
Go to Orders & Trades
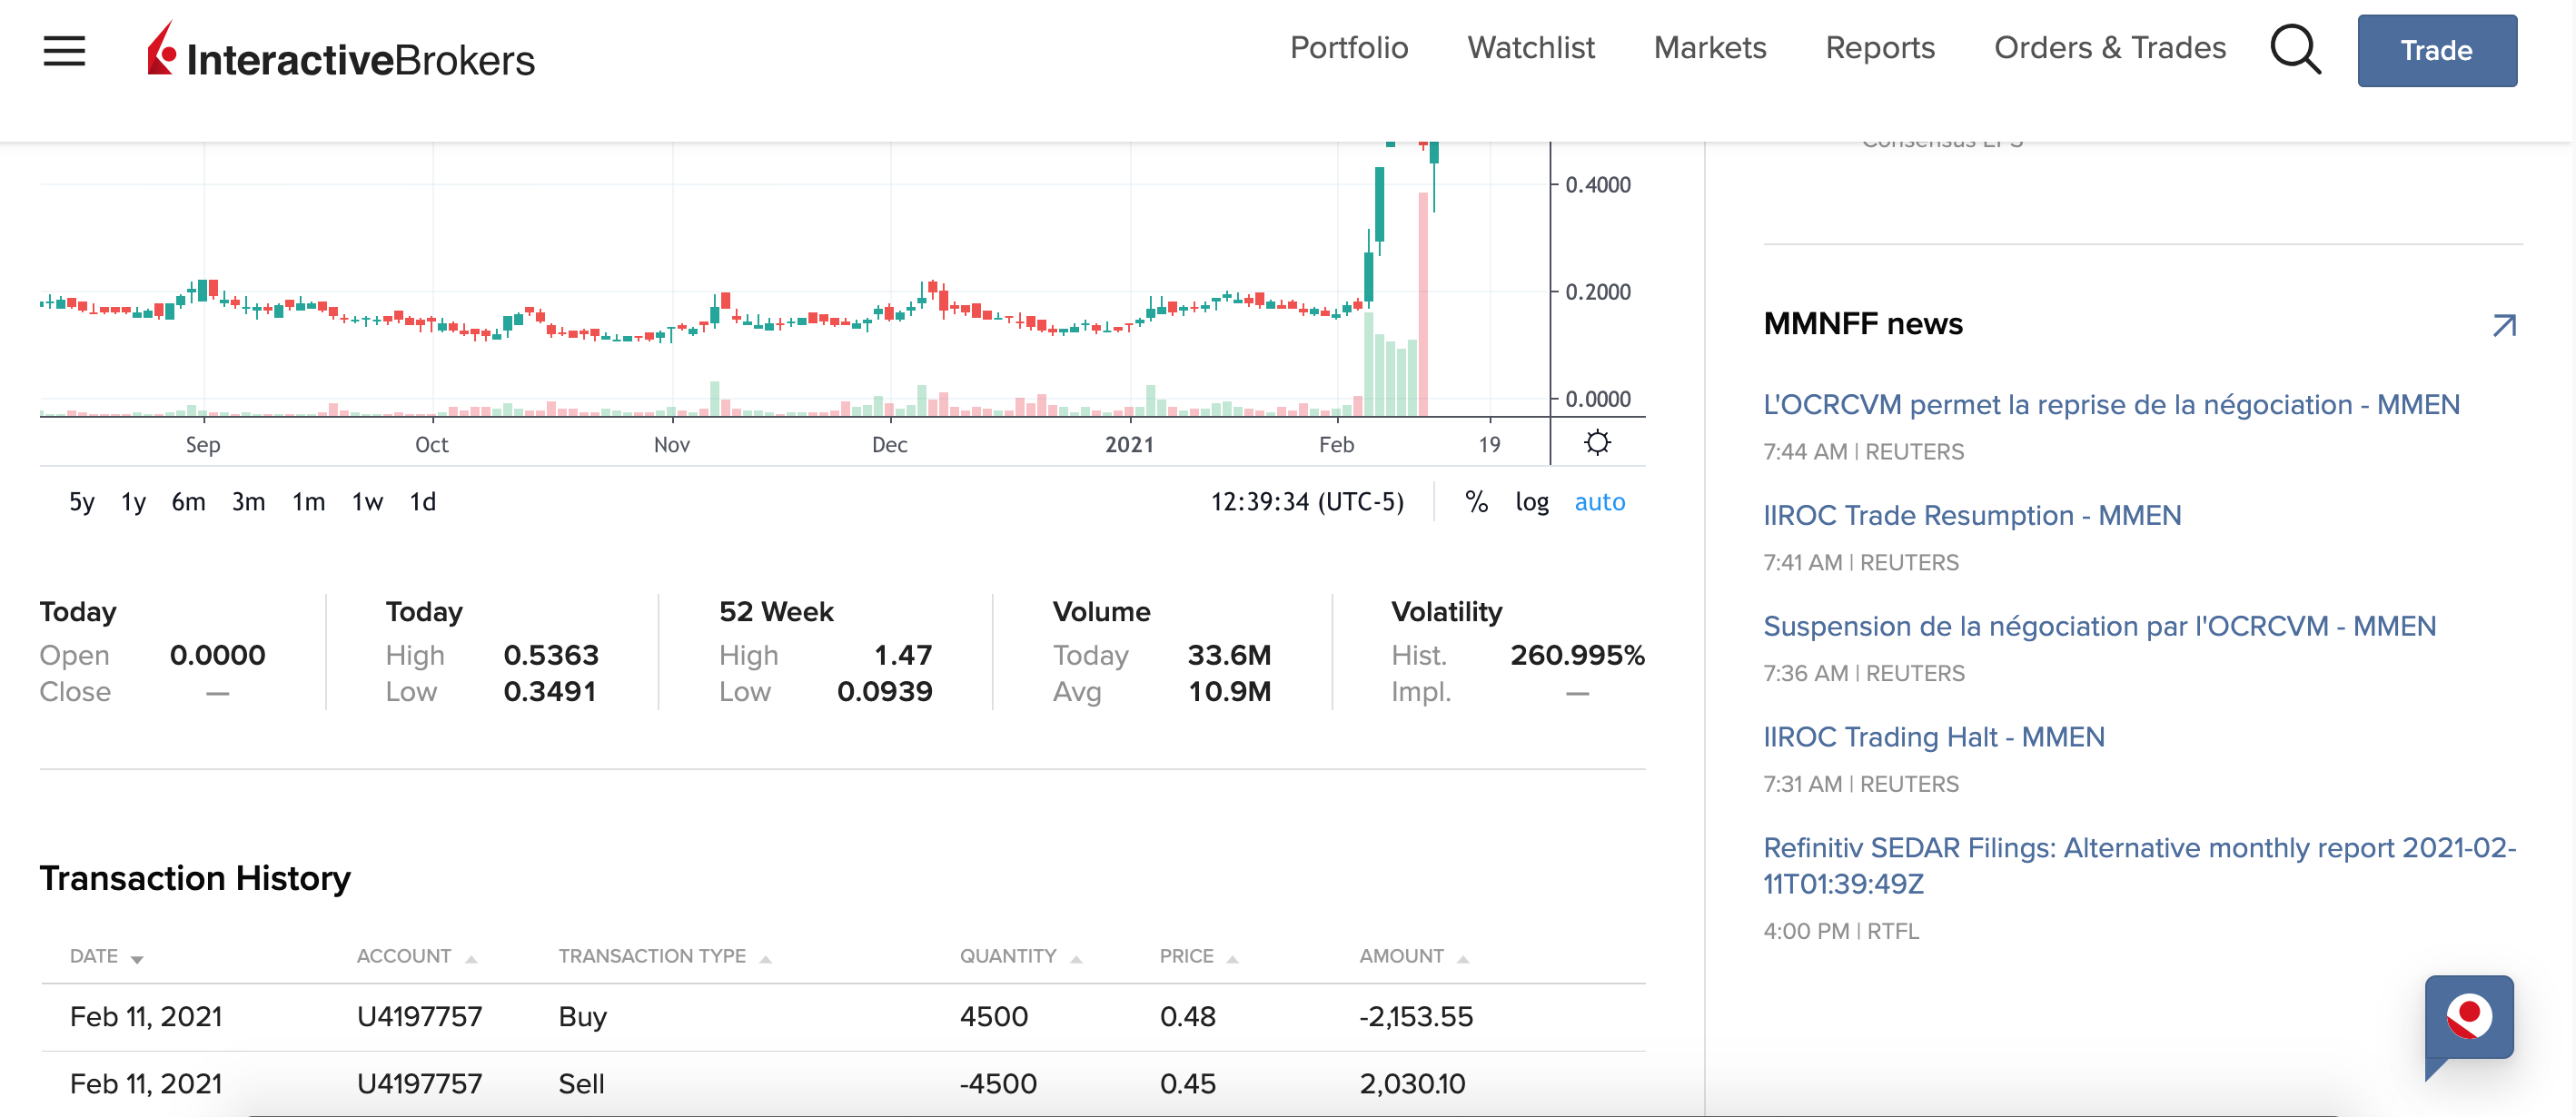click(x=2109, y=48)
